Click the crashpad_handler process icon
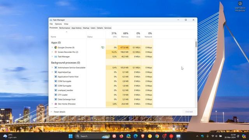This screenshot has width=249, height=140. tap(56, 90)
